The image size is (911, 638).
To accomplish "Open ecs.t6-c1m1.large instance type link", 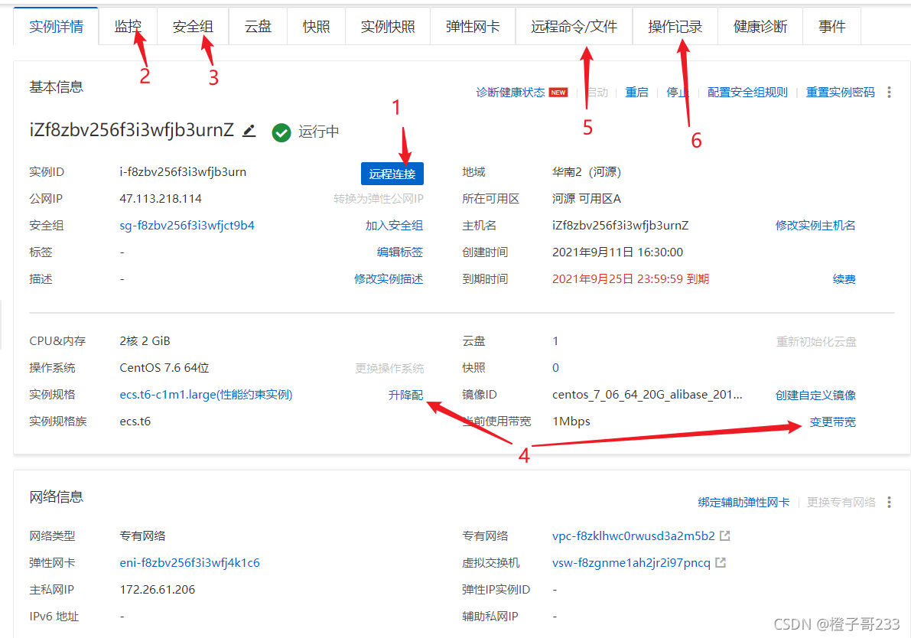I will [207, 395].
